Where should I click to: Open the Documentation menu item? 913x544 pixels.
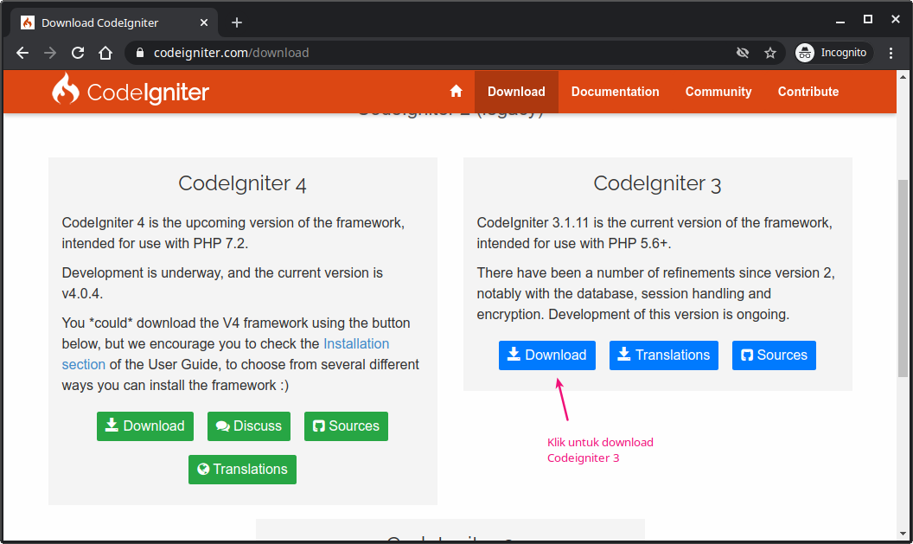615,91
